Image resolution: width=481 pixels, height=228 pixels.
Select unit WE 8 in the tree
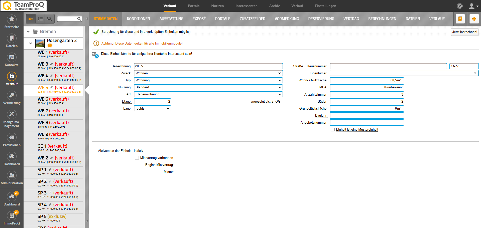53,123
